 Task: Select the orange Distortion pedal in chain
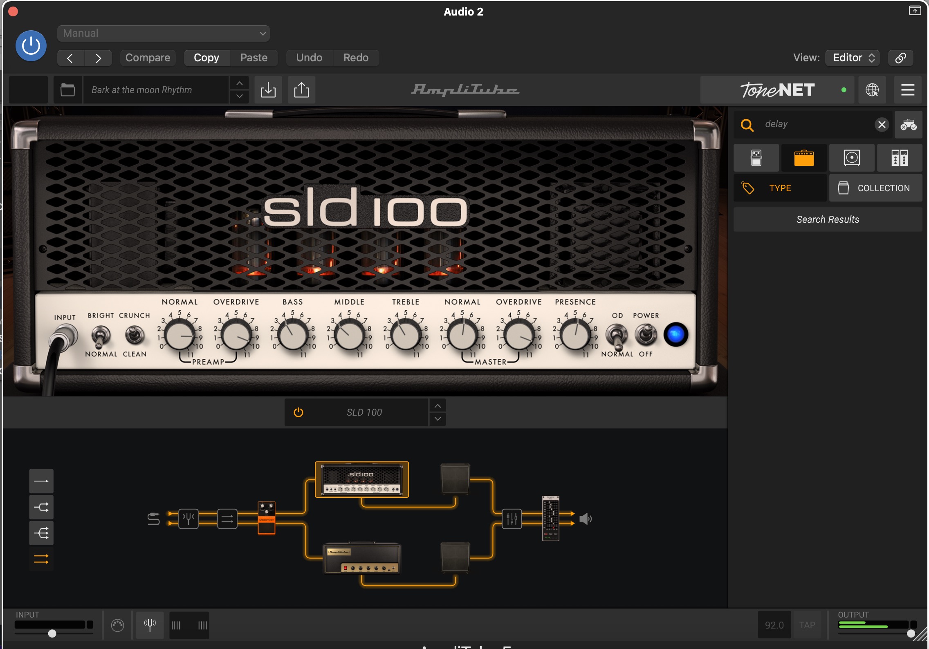(267, 518)
